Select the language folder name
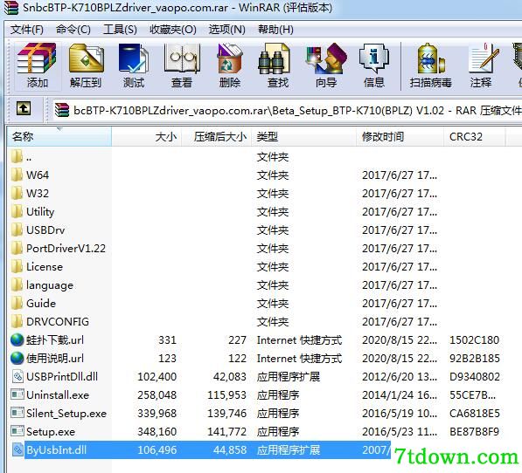Viewport: 522px width, 473px height. pyautogui.click(x=50, y=285)
